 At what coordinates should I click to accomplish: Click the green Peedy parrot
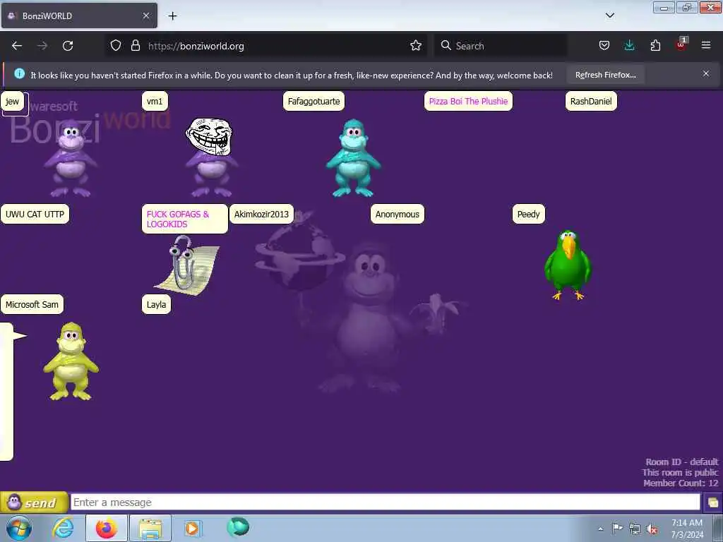pyautogui.click(x=568, y=265)
